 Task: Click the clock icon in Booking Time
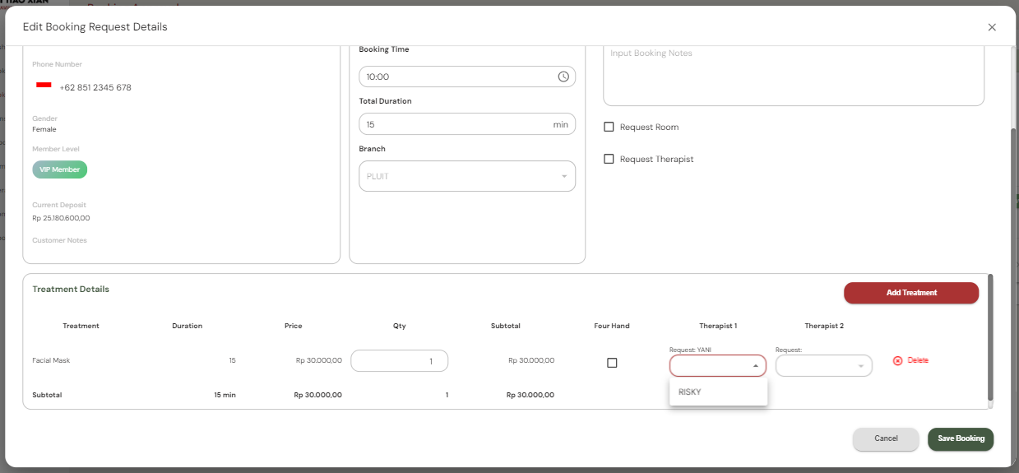(563, 77)
